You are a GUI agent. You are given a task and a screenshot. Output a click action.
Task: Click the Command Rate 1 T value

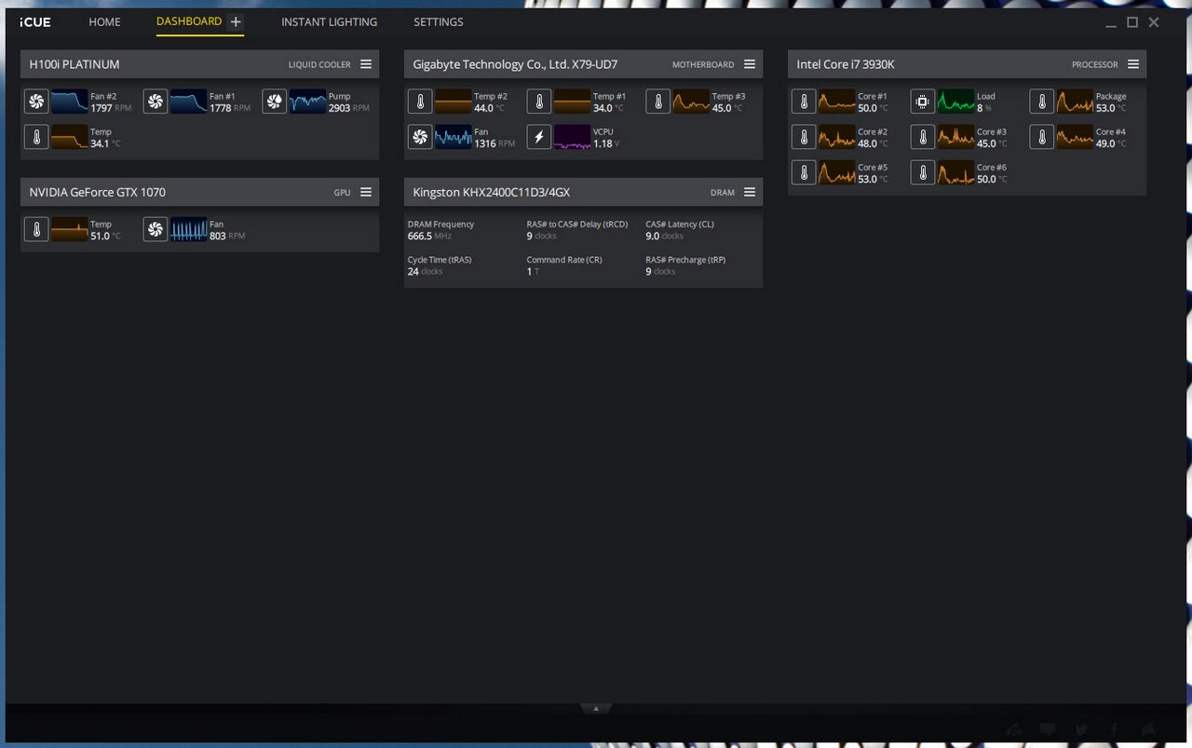(x=533, y=272)
